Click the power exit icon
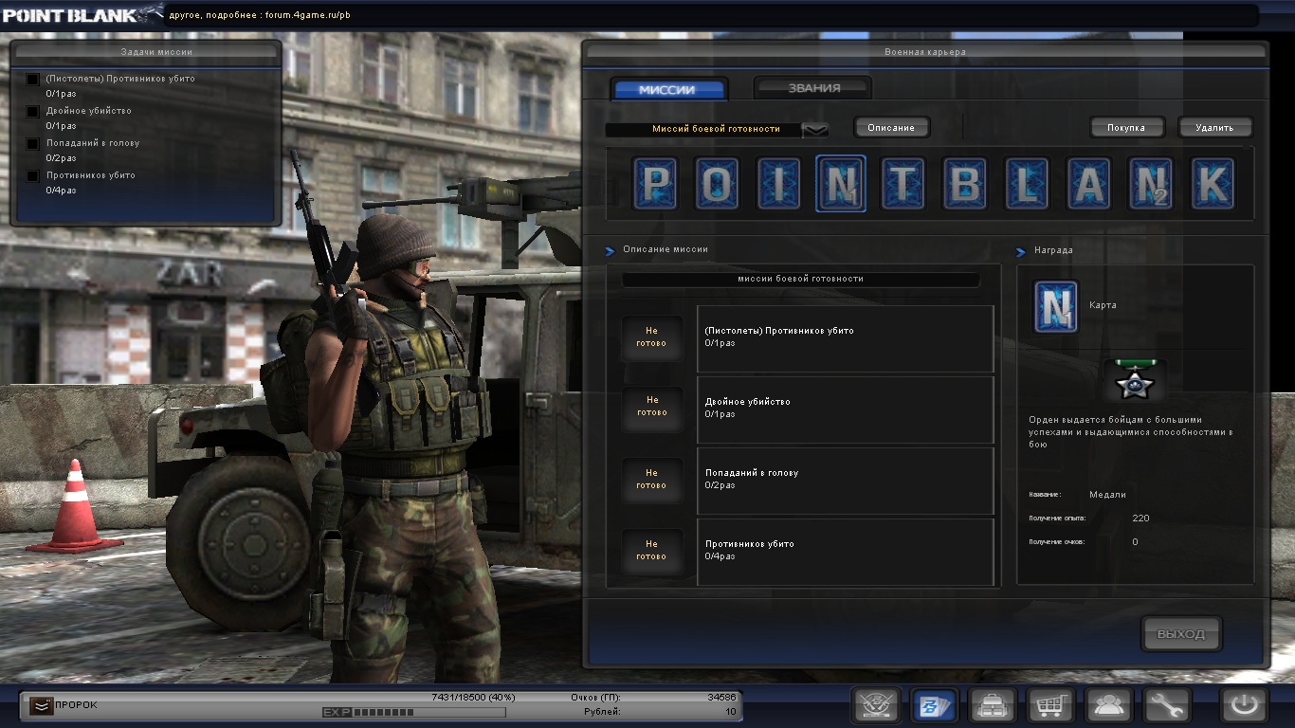Image resolution: width=1295 pixels, height=728 pixels. click(1244, 705)
